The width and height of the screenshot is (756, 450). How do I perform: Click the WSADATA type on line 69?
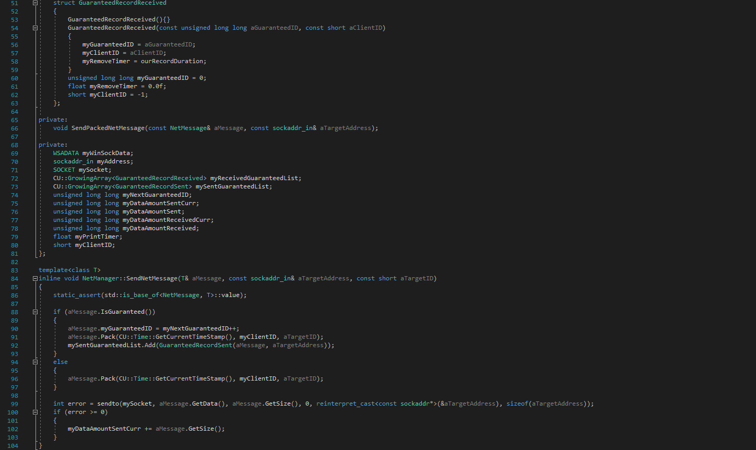(x=66, y=153)
